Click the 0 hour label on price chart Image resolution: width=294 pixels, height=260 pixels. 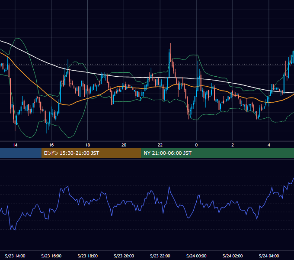tap(196, 145)
